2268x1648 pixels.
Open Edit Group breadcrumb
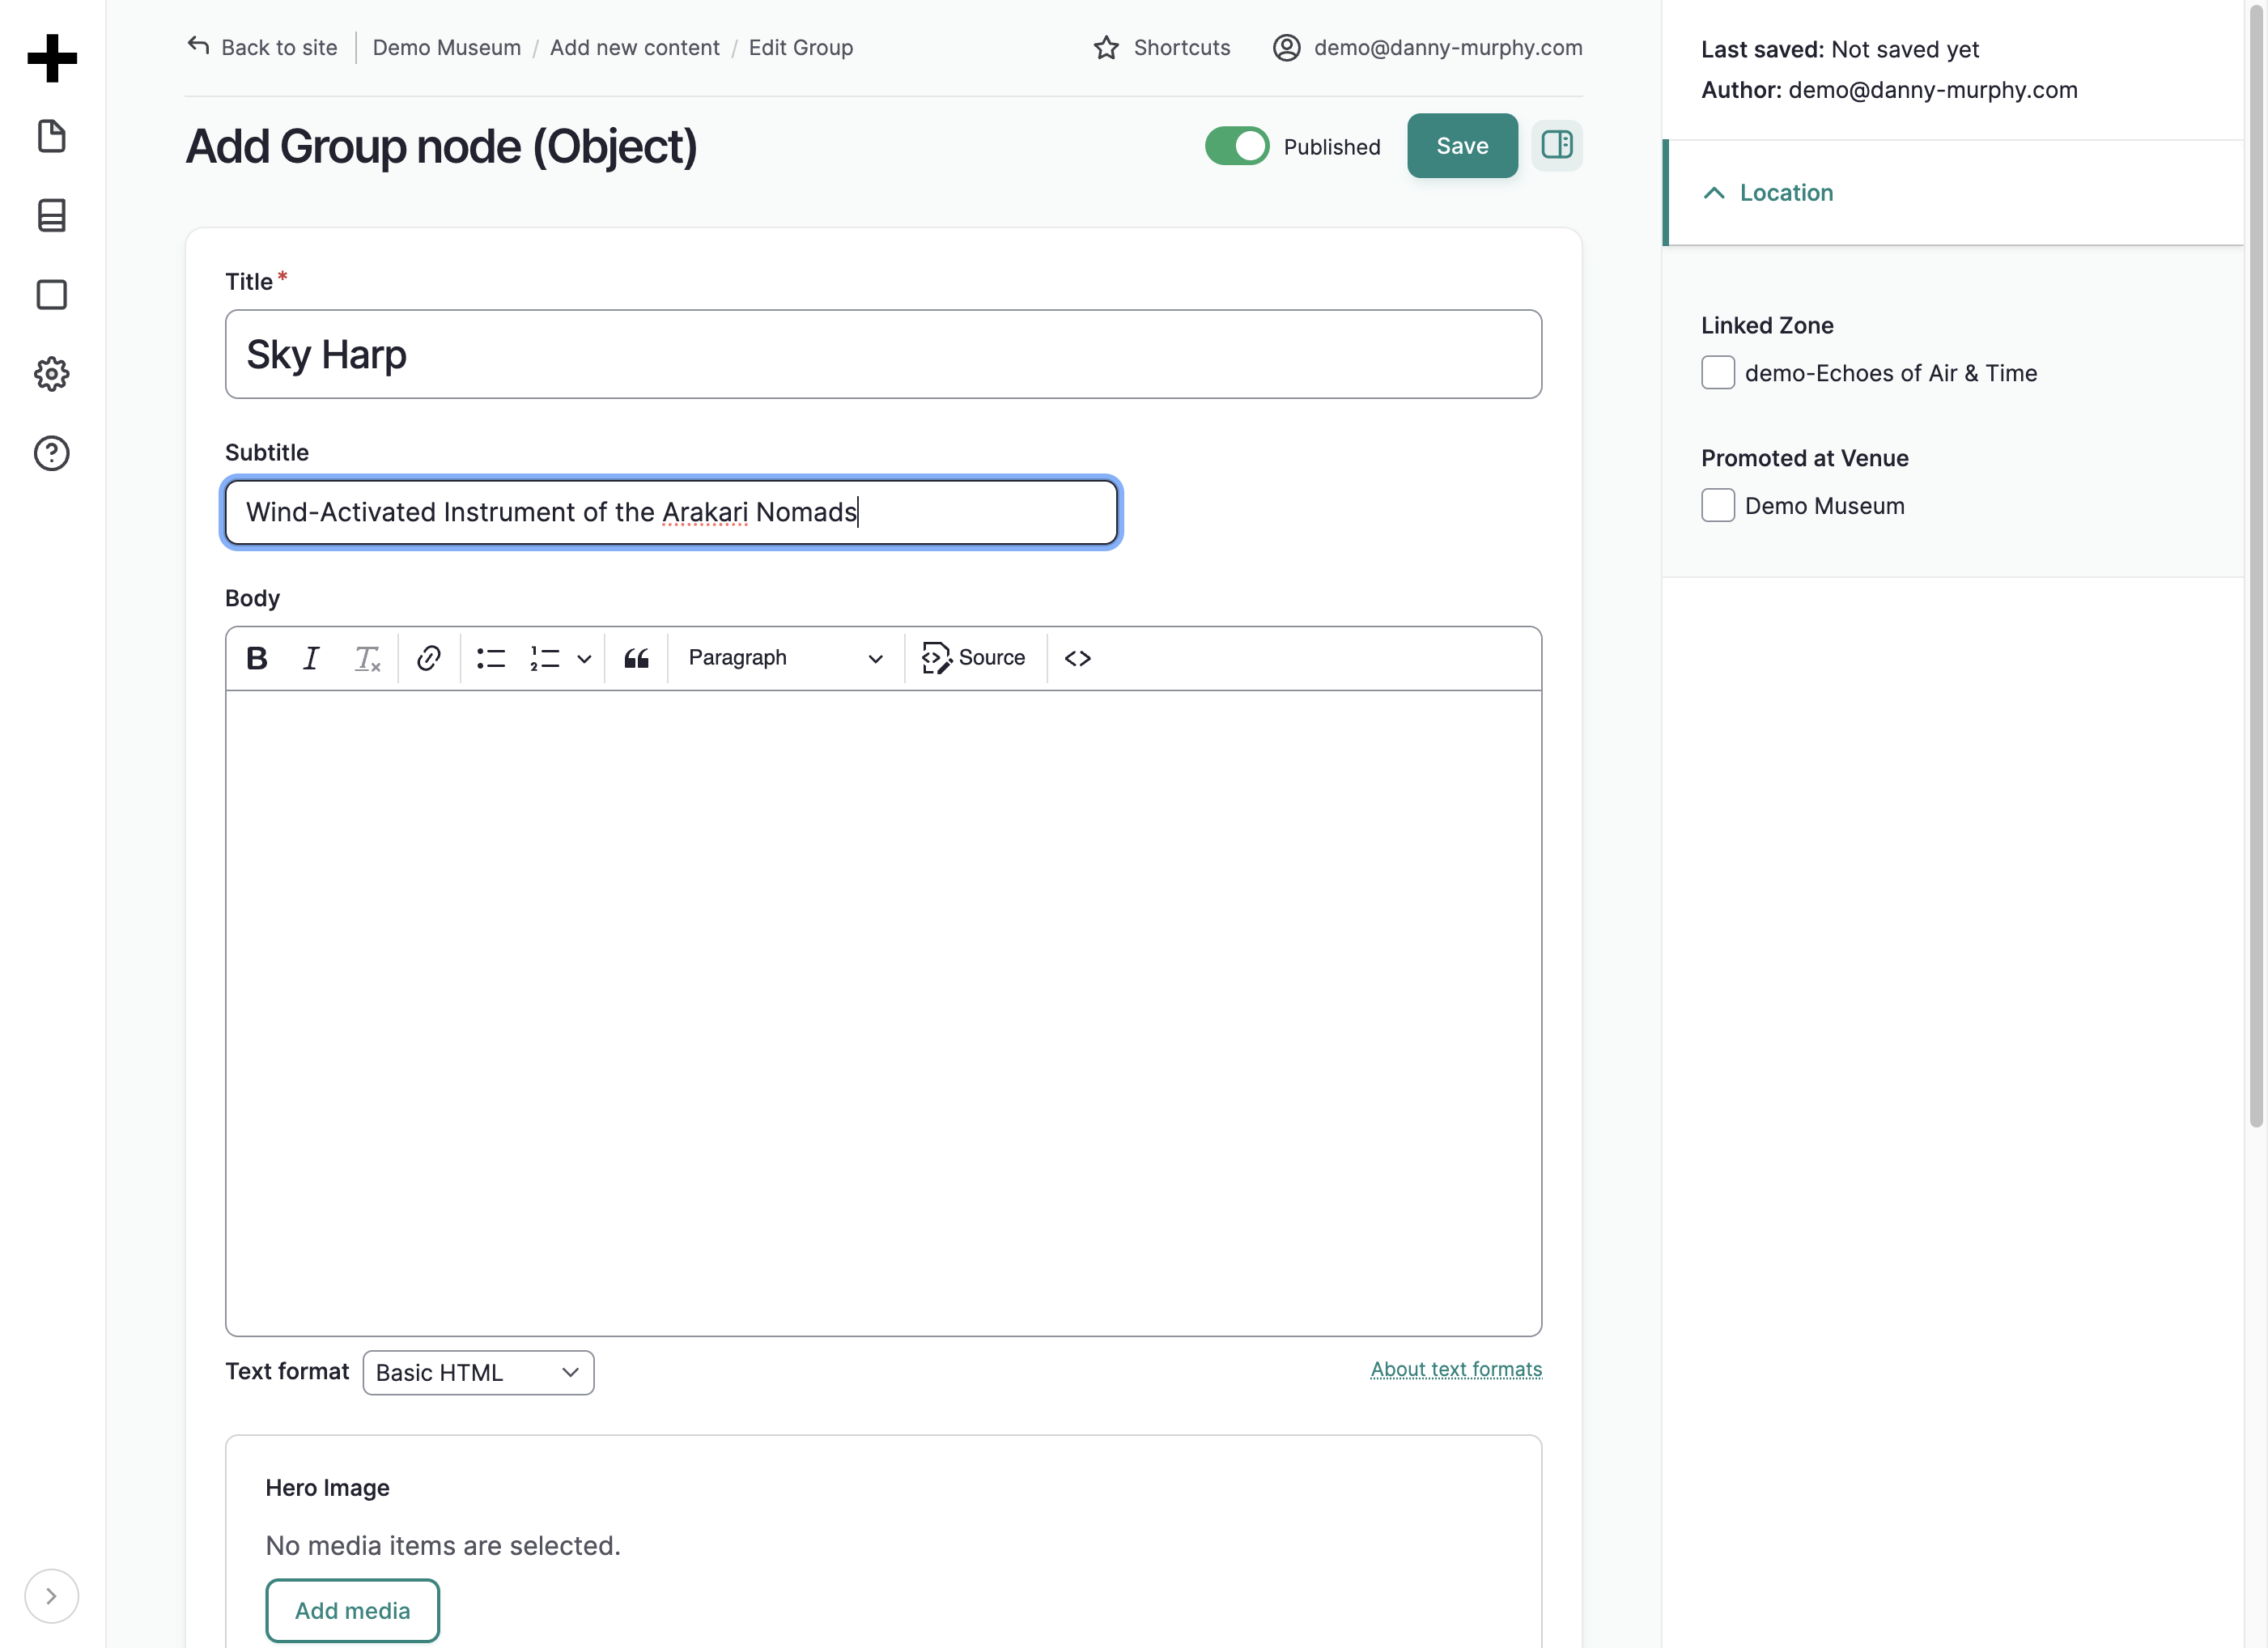pyautogui.click(x=801, y=47)
